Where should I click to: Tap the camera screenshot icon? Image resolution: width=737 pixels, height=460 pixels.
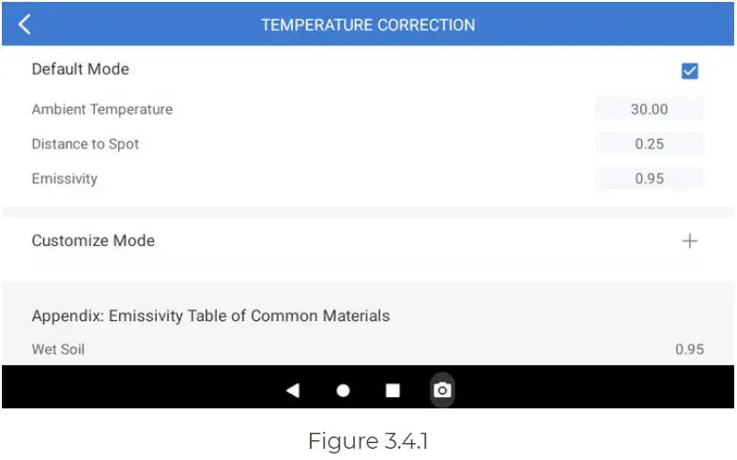point(442,391)
